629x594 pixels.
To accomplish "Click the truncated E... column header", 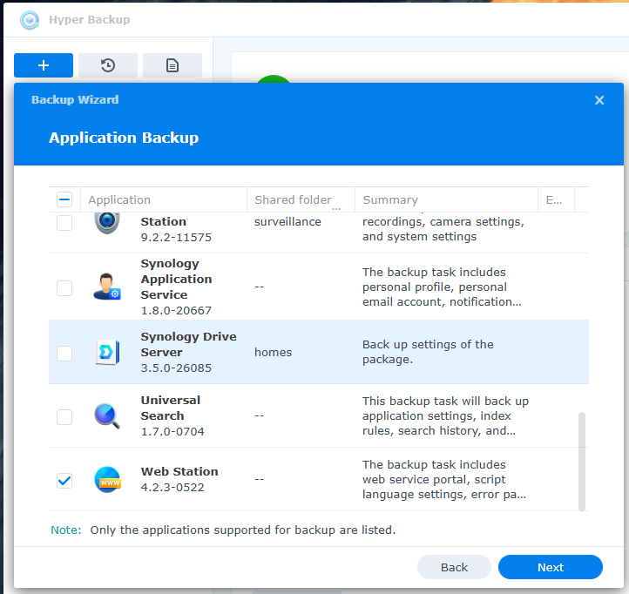I will click(x=556, y=199).
